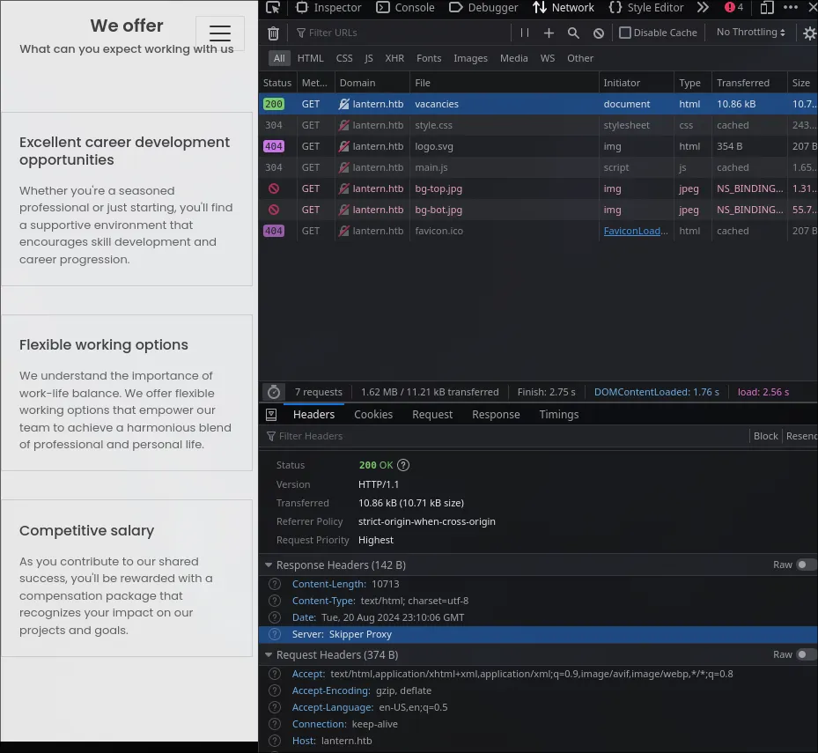Open No Throttling dropdown

pyautogui.click(x=751, y=33)
